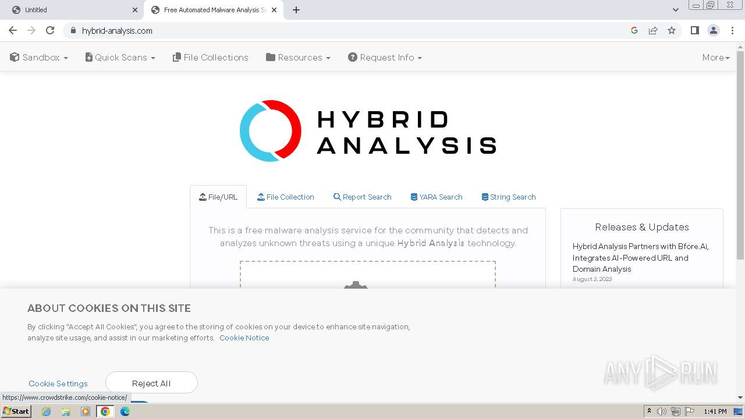Reject All cookies
Screen dimensions: 745x419
(x=151, y=383)
